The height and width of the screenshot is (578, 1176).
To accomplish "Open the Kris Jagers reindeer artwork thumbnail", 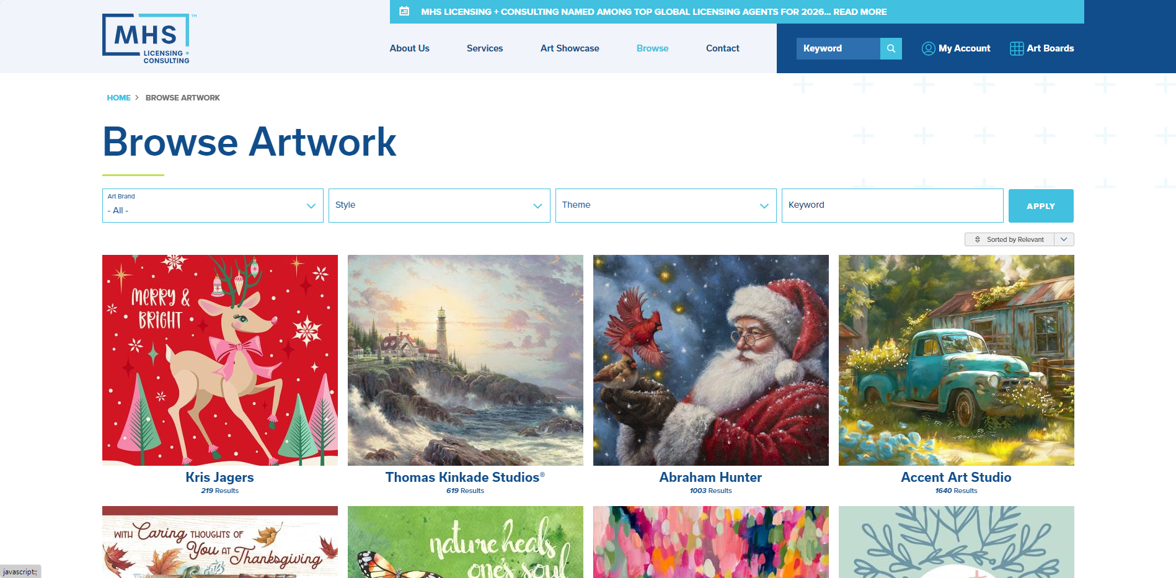I will [x=220, y=360].
